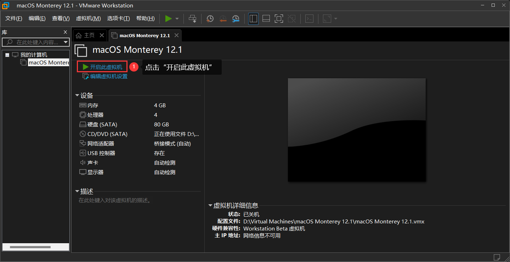Take a snapshot of the virtual machine

[x=210, y=18]
